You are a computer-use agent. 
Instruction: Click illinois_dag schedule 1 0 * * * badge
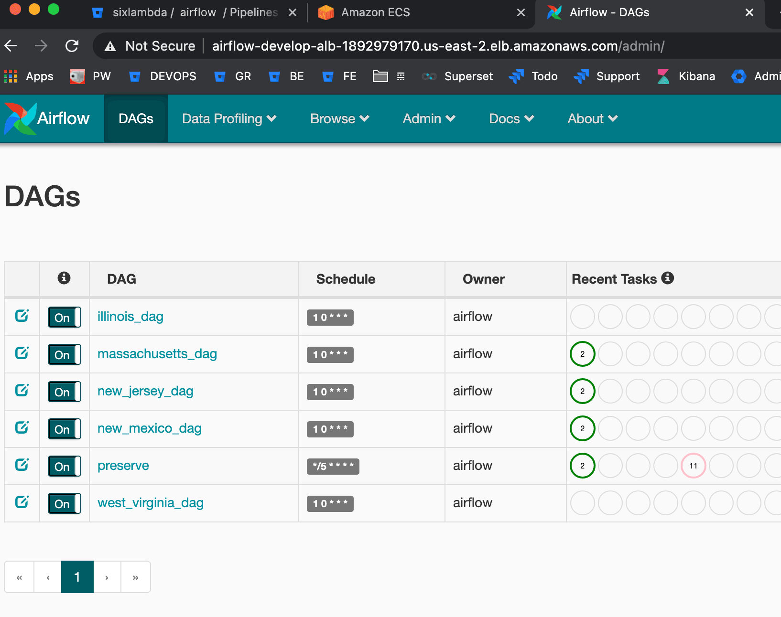[x=330, y=317]
